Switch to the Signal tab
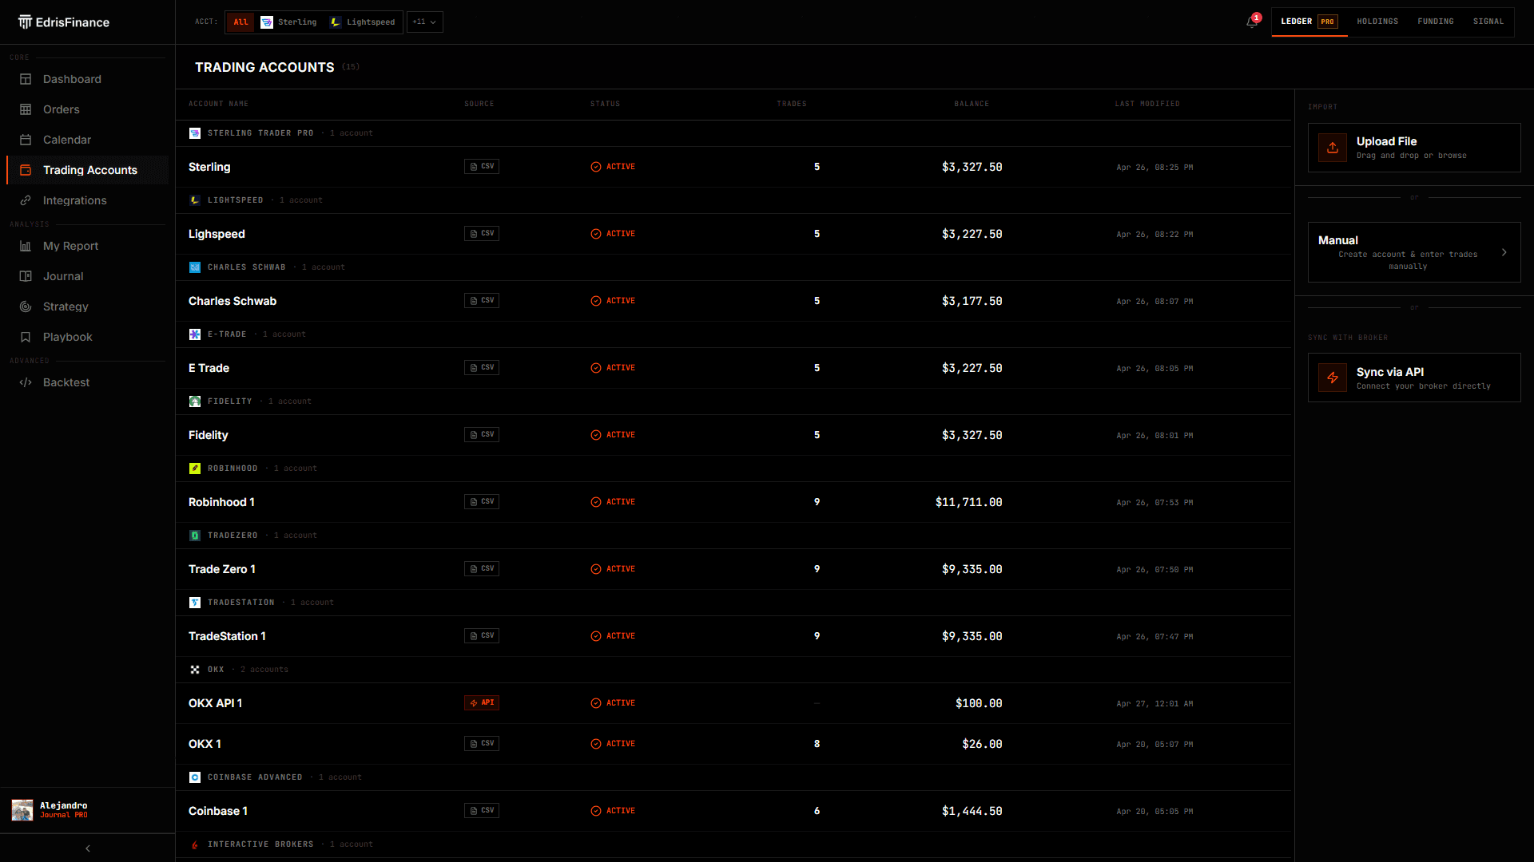The height and width of the screenshot is (862, 1534). [x=1488, y=22]
